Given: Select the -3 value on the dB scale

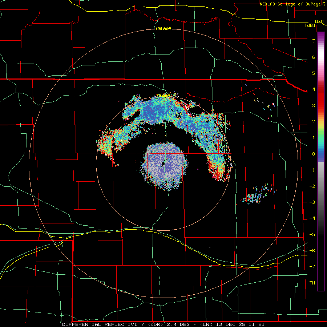Looking at the screenshot, I should click(x=312, y=202).
